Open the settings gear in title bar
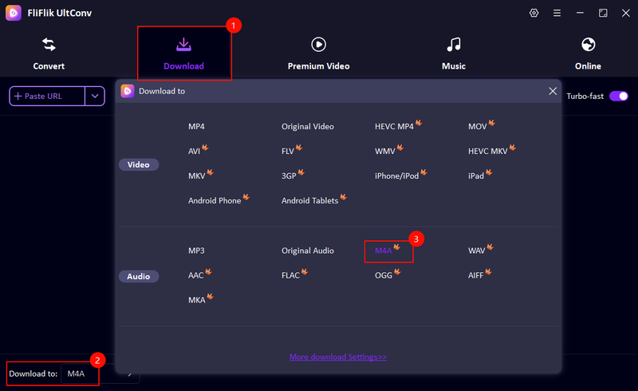Viewport: 638px width, 391px height. pos(534,13)
